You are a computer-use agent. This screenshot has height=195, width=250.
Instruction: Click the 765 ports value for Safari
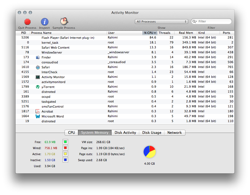[x=230, y=67]
